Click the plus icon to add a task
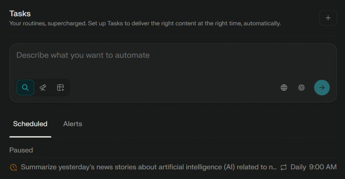Screen dimensions: 345x179 [x=328, y=18]
